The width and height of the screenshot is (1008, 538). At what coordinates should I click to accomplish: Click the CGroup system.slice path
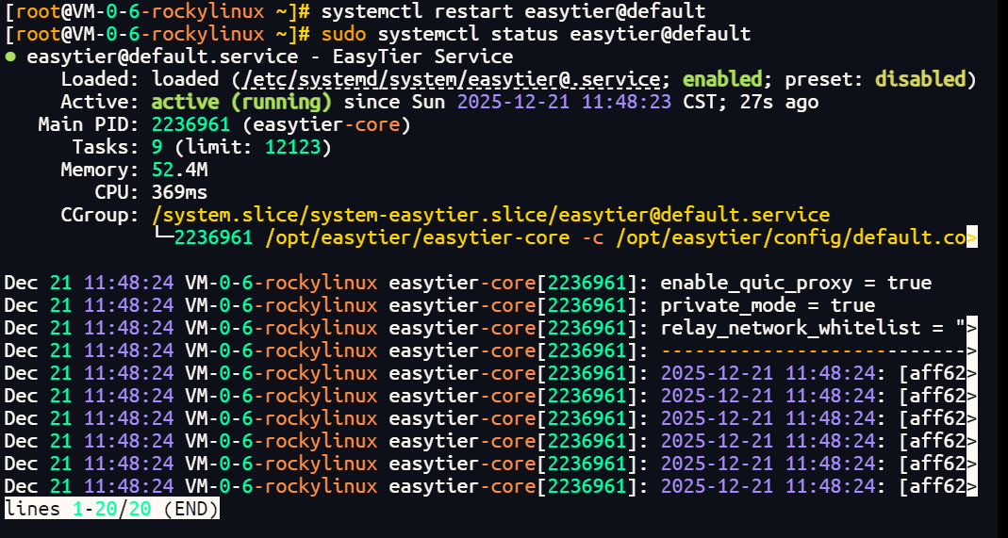pos(490,215)
